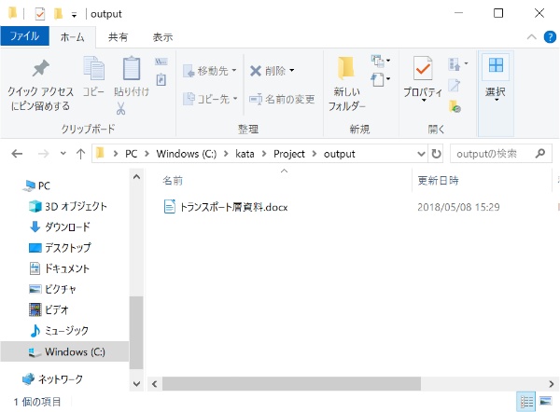Viewport: 560px width, 412px height.
Task: Click the Paste shortcut small icon
Action: pos(161,79)
